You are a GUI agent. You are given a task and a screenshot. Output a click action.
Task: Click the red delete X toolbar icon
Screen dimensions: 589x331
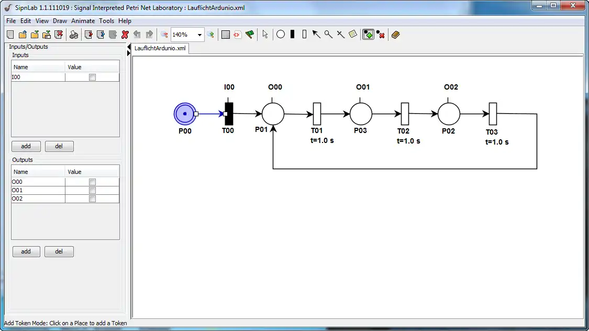(125, 35)
